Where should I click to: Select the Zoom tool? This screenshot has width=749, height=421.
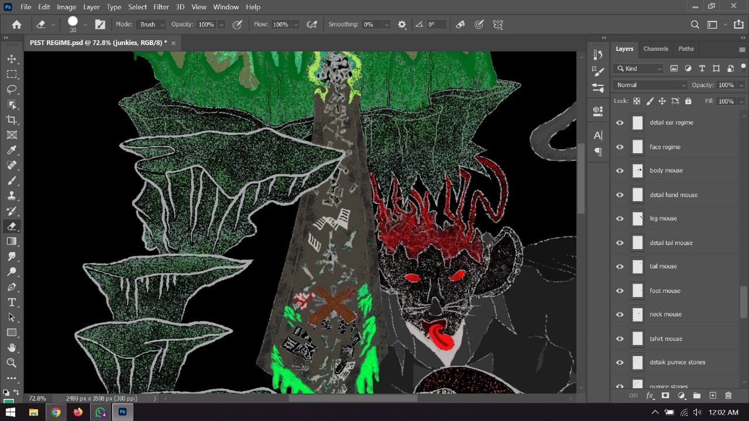pyautogui.click(x=12, y=363)
